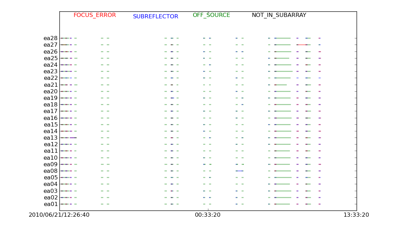Click the FOCUS_ERROR legend label
Viewport: 396px width, 234px height.
(x=95, y=15)
